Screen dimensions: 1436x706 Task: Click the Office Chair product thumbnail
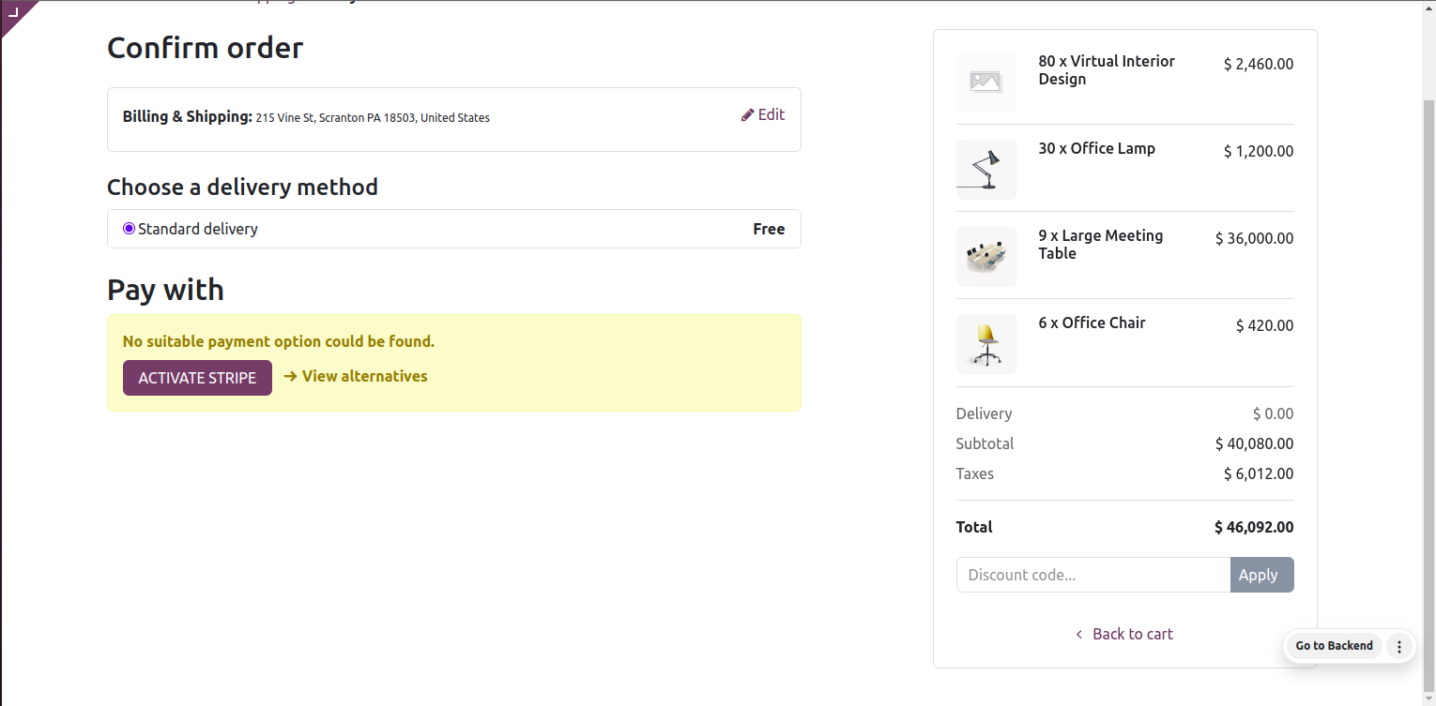pos(985,344)
